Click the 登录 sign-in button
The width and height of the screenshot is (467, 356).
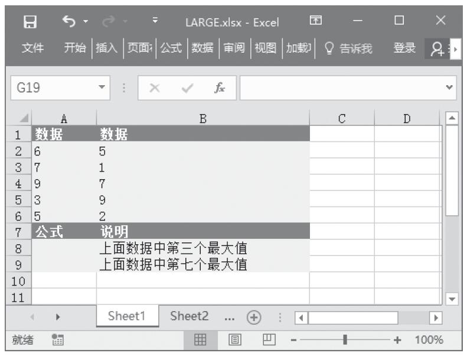405,48
